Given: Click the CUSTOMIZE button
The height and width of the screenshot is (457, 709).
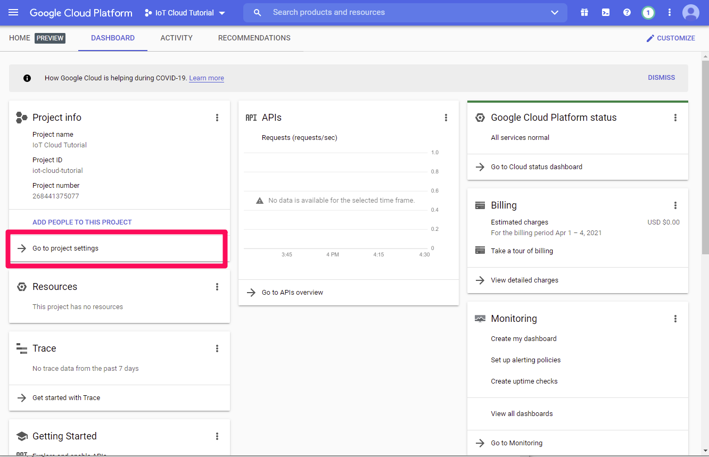Looking at the screenshot, I should pos(671,38).
